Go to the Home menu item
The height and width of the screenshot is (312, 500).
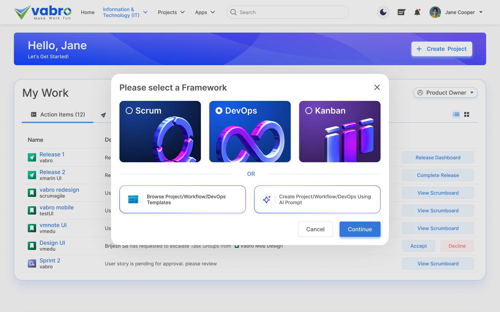[x=87, y=12]
